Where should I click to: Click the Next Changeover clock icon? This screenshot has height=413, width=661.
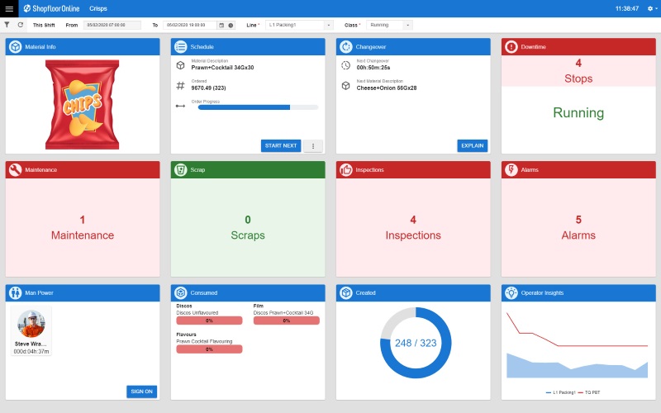tap(345, 65)
